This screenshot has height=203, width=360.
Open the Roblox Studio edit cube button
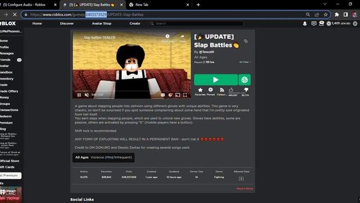coord(245,80)
